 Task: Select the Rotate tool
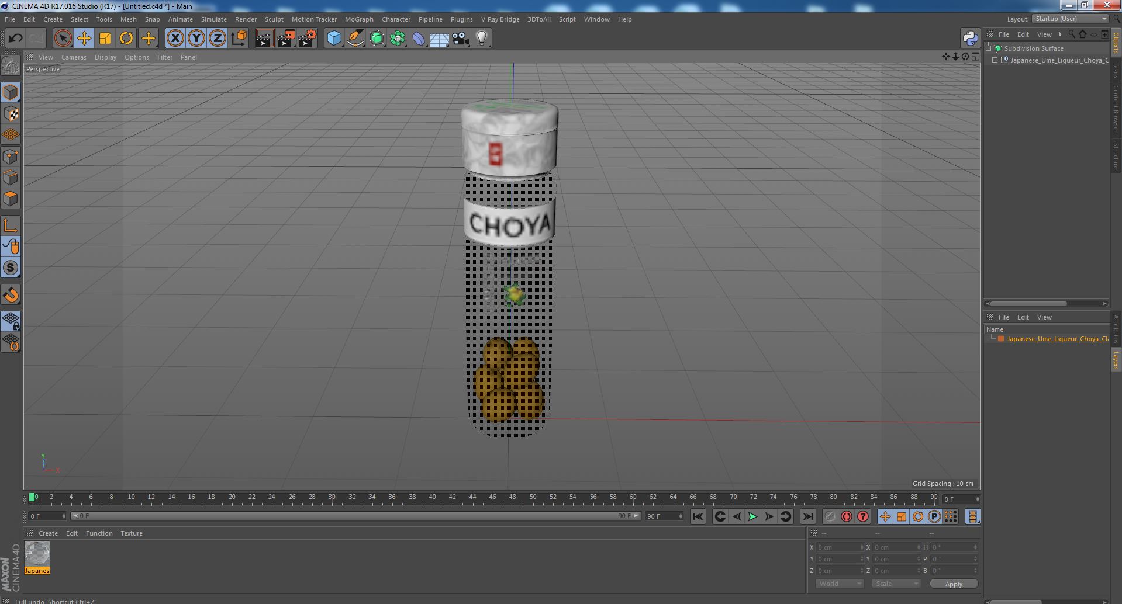[126, 39]
